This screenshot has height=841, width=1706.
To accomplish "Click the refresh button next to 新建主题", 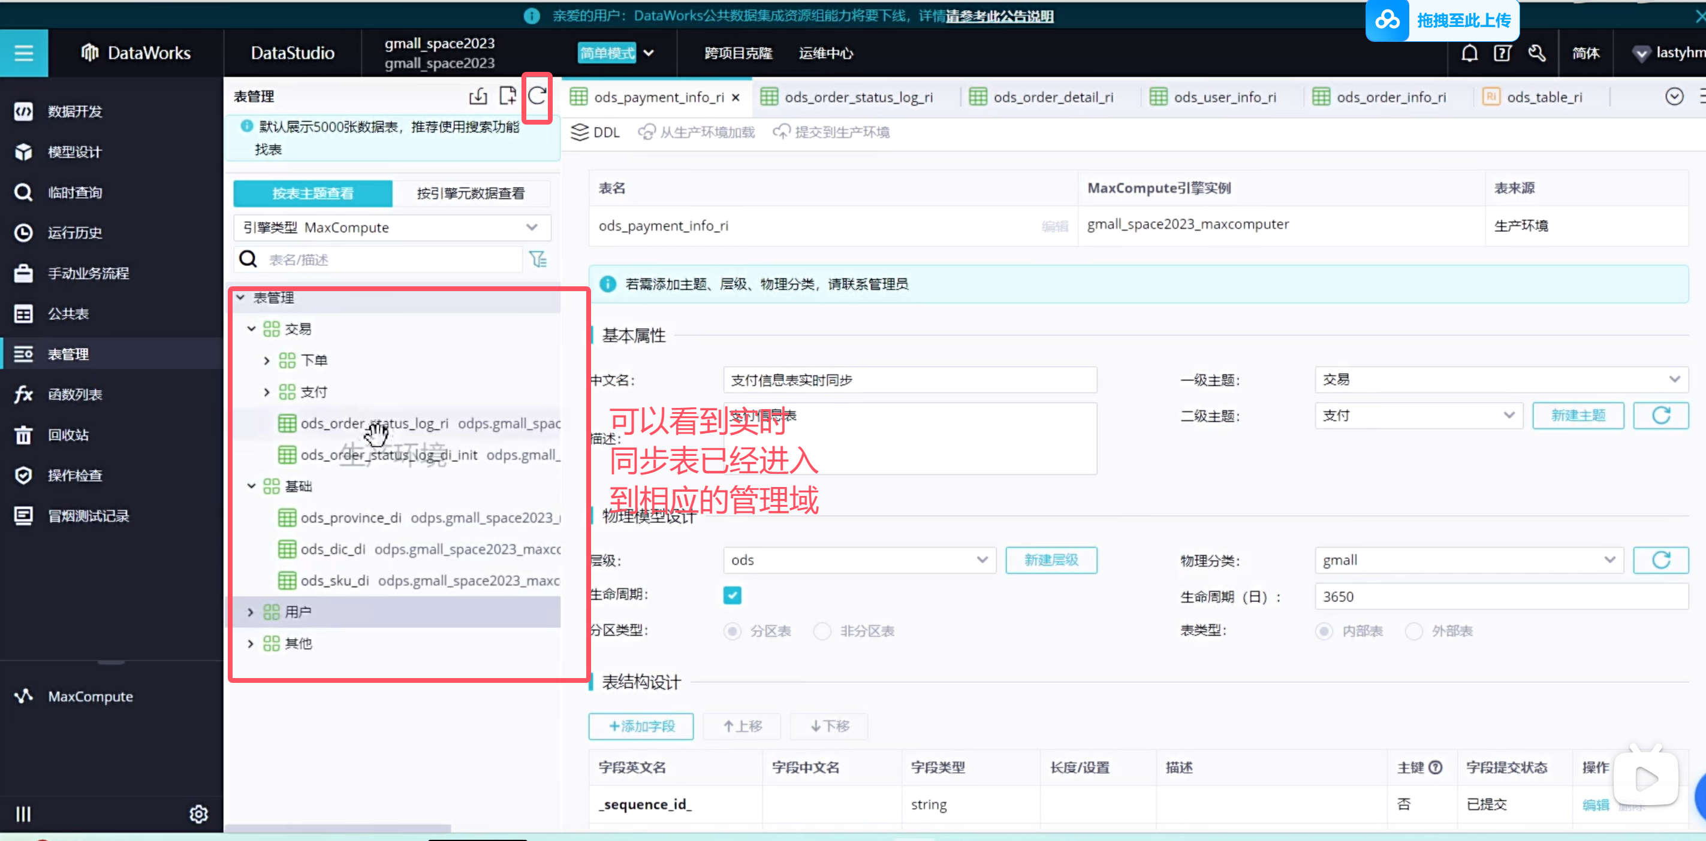I will [x=1660, y=416].
